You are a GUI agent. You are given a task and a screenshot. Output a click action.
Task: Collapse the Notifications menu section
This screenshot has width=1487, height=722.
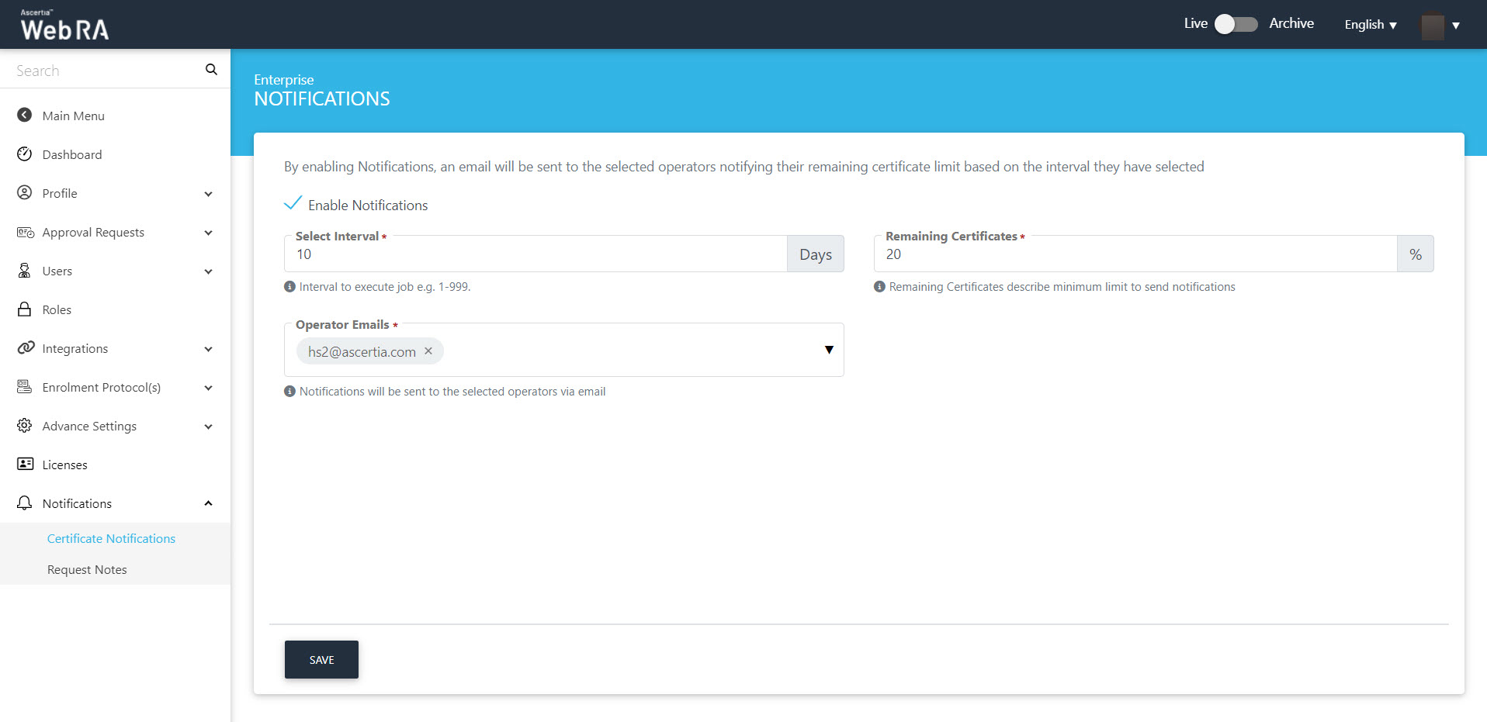tap(208, 503)
